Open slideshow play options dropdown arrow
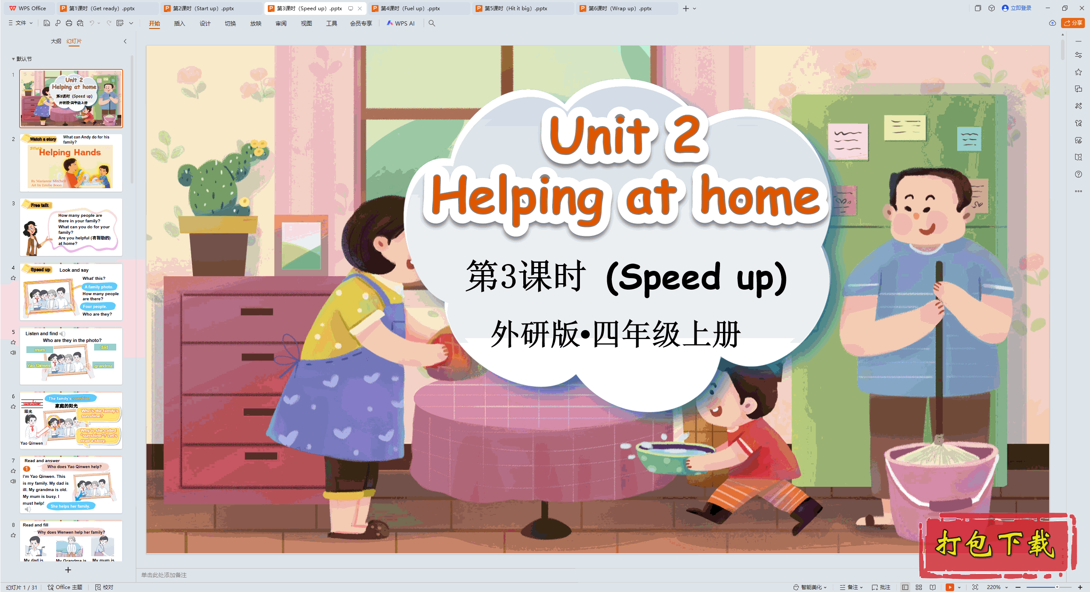1090x592 pixels. coord(959,587)
